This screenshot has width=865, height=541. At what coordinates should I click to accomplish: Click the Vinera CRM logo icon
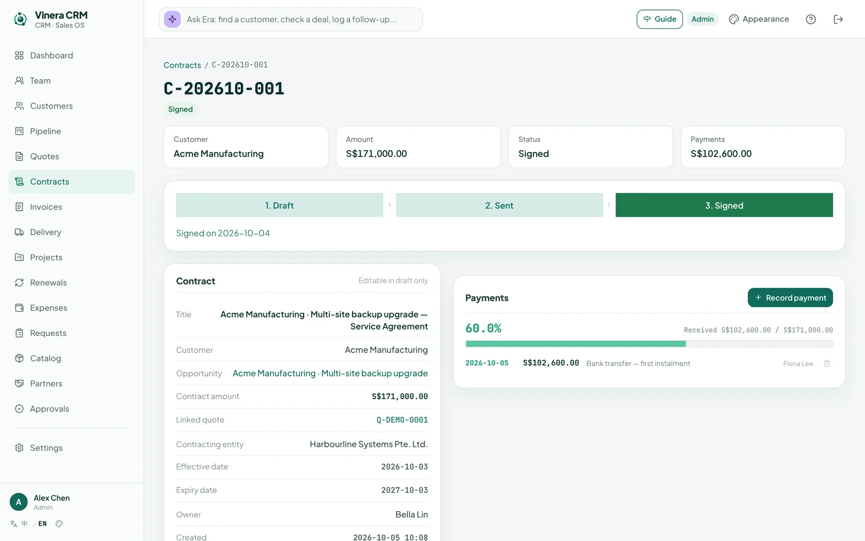point(20,19)
